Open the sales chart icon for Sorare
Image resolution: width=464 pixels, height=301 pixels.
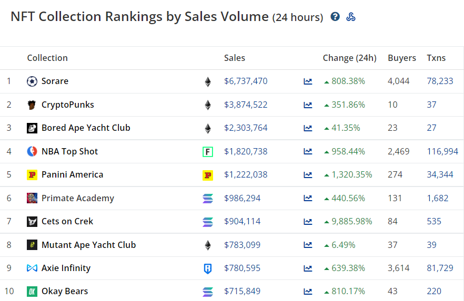coord(308,81)
